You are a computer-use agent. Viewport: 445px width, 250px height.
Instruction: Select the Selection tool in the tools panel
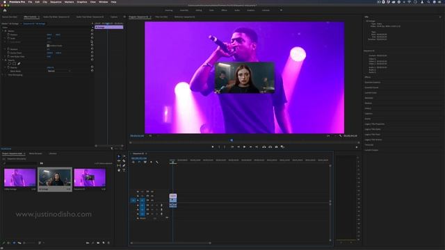tap(119, 156)
